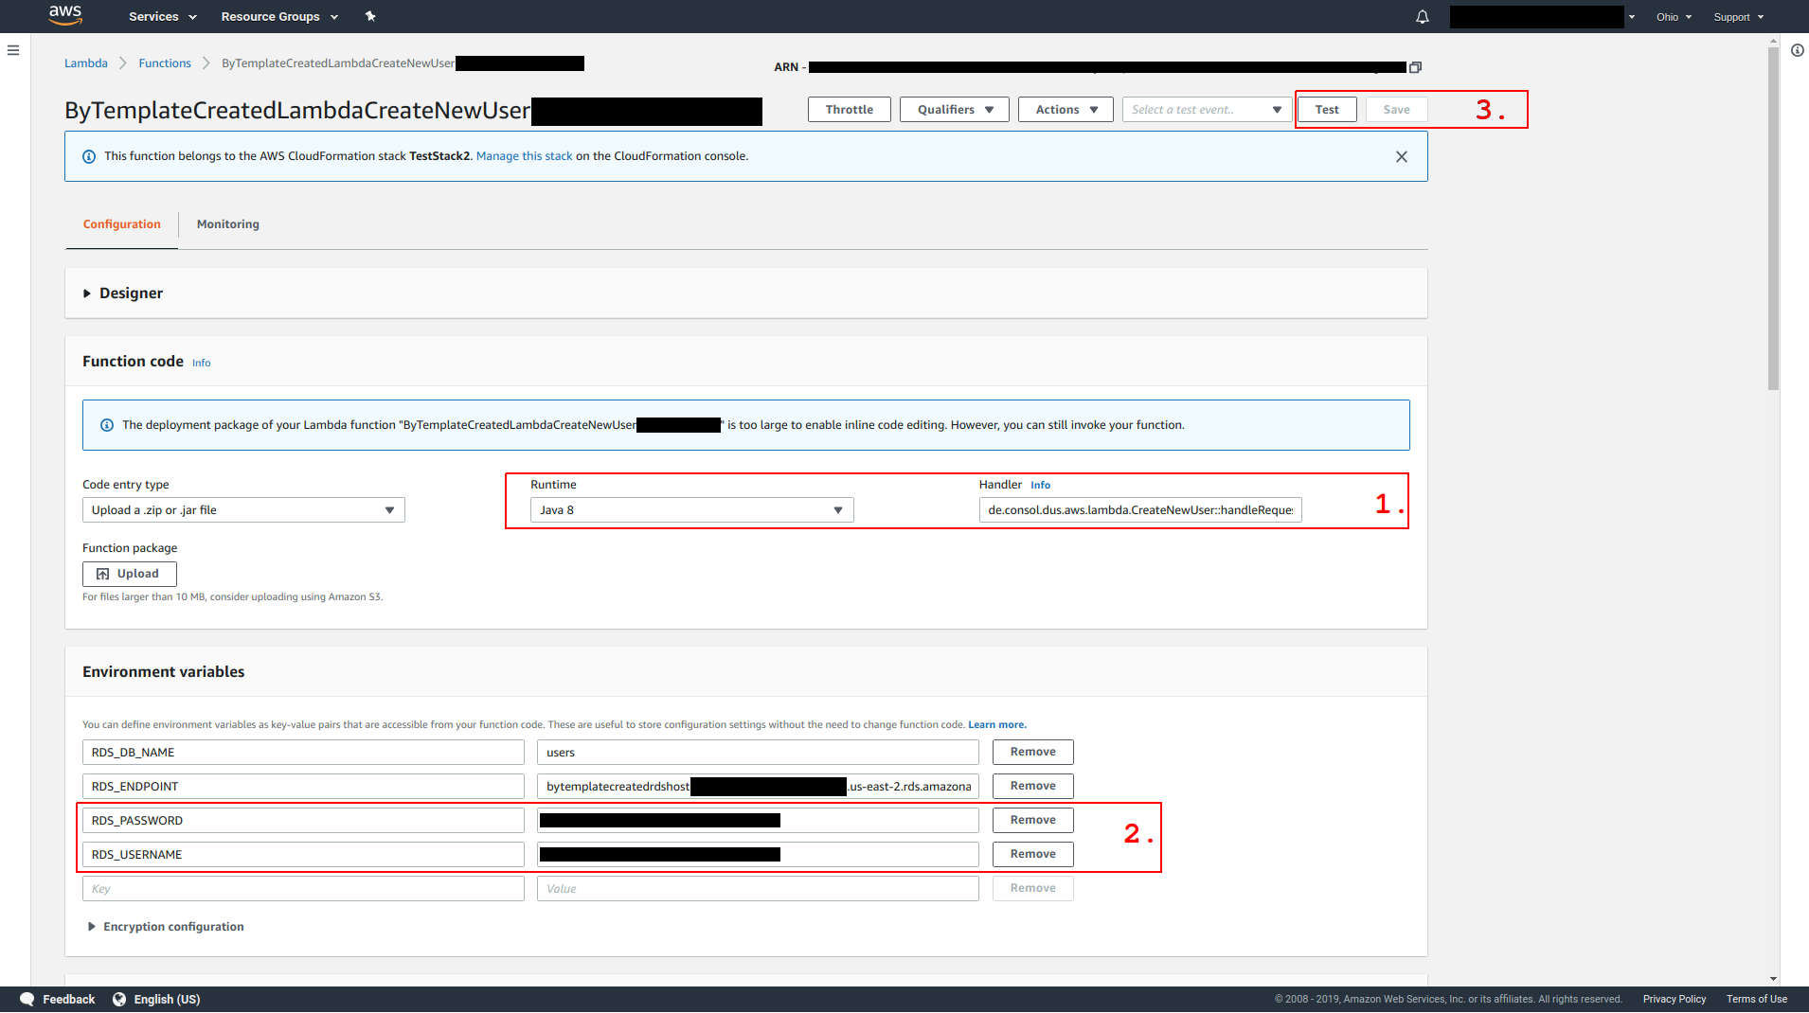Click the Manage this stack link
The height and width of the screenshot is (1013, 1809).
coord(524,156)
